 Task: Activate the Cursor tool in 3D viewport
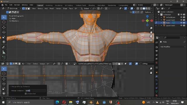4,22
